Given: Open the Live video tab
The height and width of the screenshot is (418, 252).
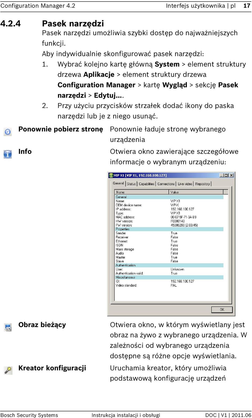Looking at the screenshot, I should coord(185,184).
